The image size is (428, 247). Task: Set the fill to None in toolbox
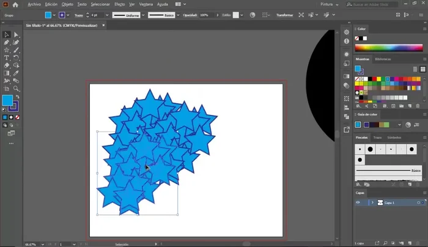point(17,117)
